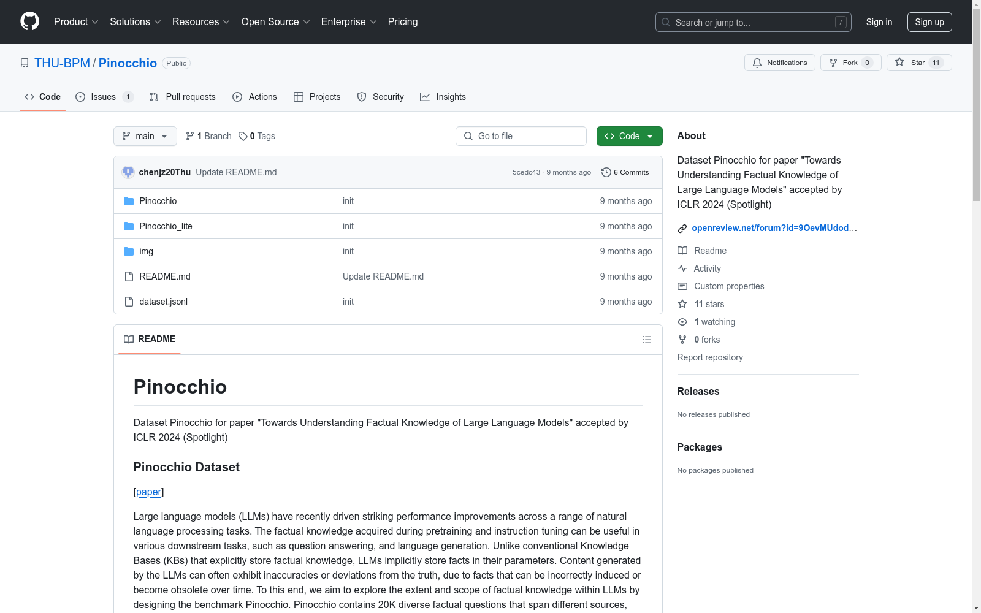
Task: Select the README tab header
Action: pyautogui.click(x=150, y=339)
